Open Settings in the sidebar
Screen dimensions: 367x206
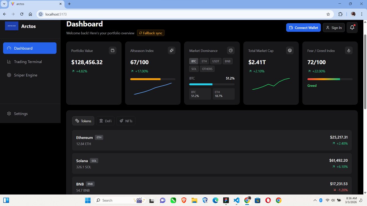(x=21, y=114)
